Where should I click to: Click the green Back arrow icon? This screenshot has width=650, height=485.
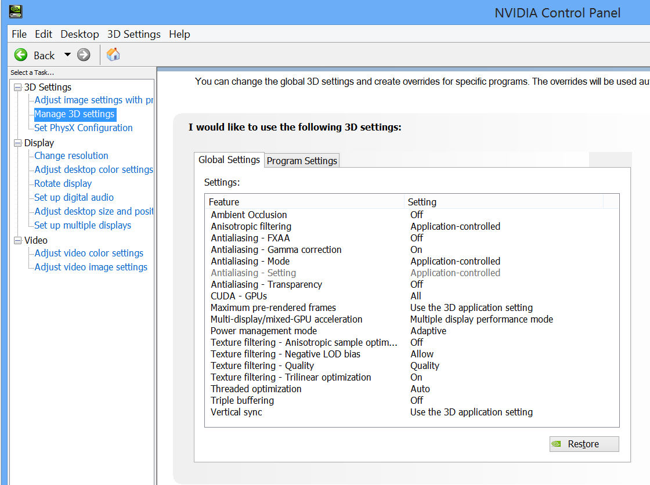pyautogui.click(x=21, y=55)
